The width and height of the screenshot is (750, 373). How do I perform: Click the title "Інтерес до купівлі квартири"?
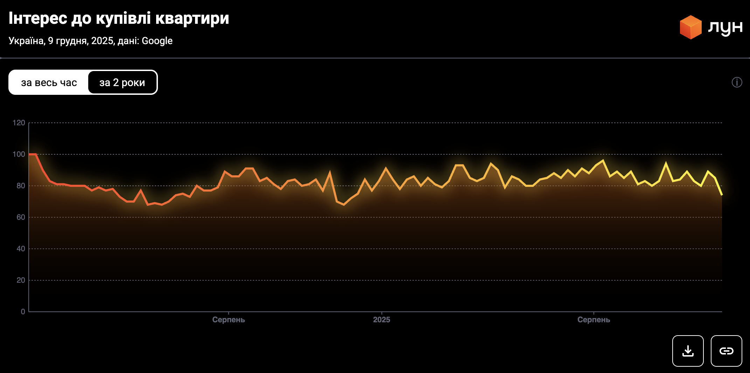coord(119,18)
